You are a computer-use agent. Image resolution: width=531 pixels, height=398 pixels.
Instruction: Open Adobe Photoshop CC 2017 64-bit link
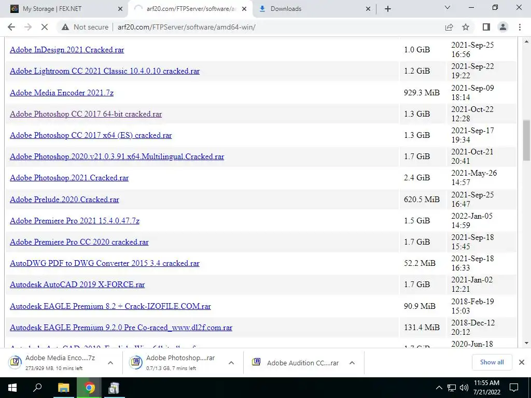click(x=86, y=114)
